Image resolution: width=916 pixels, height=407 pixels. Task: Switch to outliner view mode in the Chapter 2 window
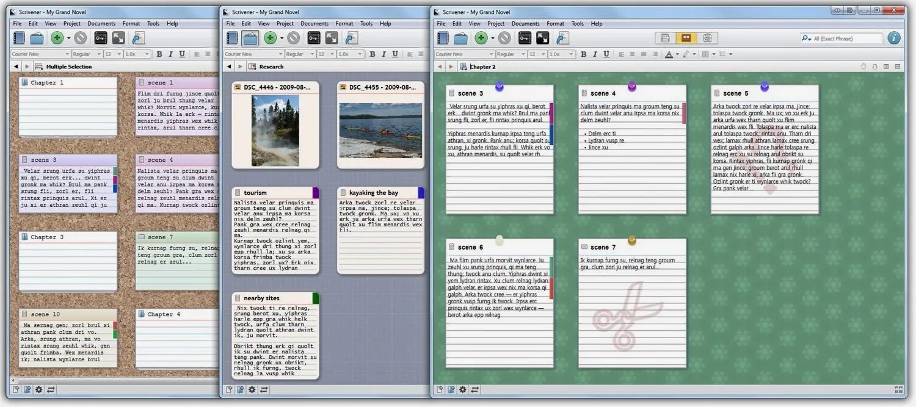(707, 38)
